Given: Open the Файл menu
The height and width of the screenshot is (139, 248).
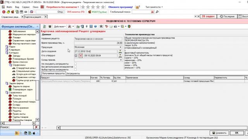Looking at the screenshot, I should [x=9, y=7].
